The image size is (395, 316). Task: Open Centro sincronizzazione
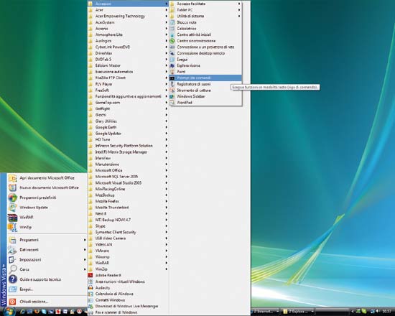tap(205, 41)
